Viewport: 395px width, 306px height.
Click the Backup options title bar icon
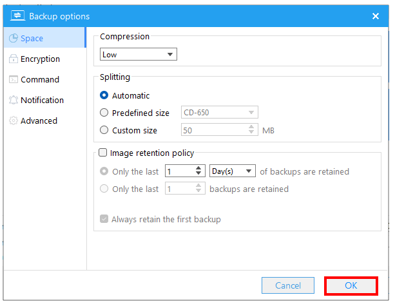[17, 16]
